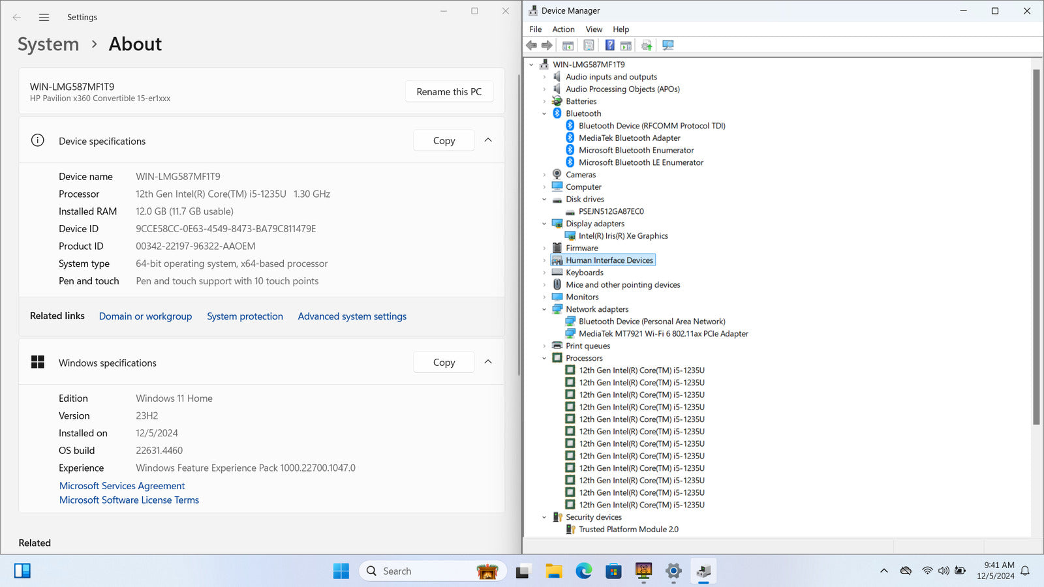This screenshot has height=587, width=1044.
Task: Click display icon beside Intel(R) Iris(R) Xe Graphics
Action: 570,236
